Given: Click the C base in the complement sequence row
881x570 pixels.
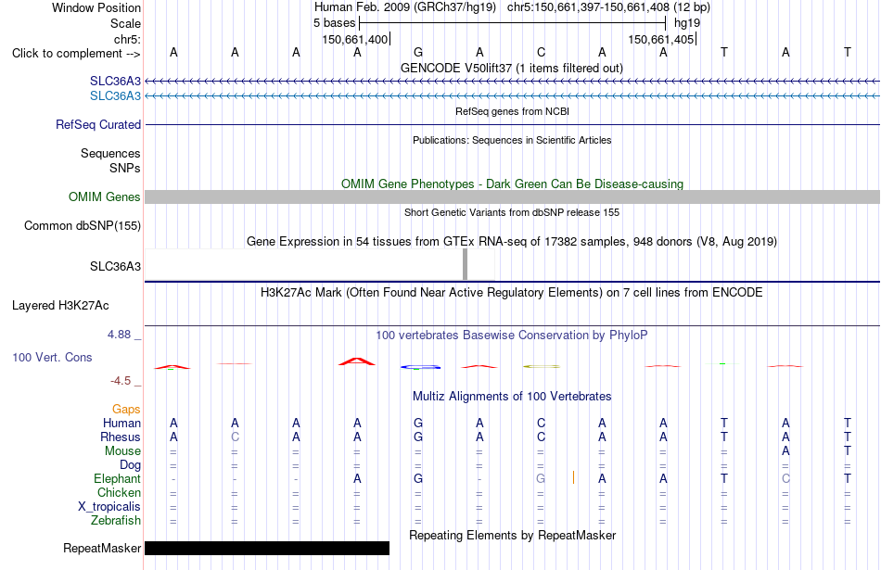Looking at the screenshot, I should [541, 52].
